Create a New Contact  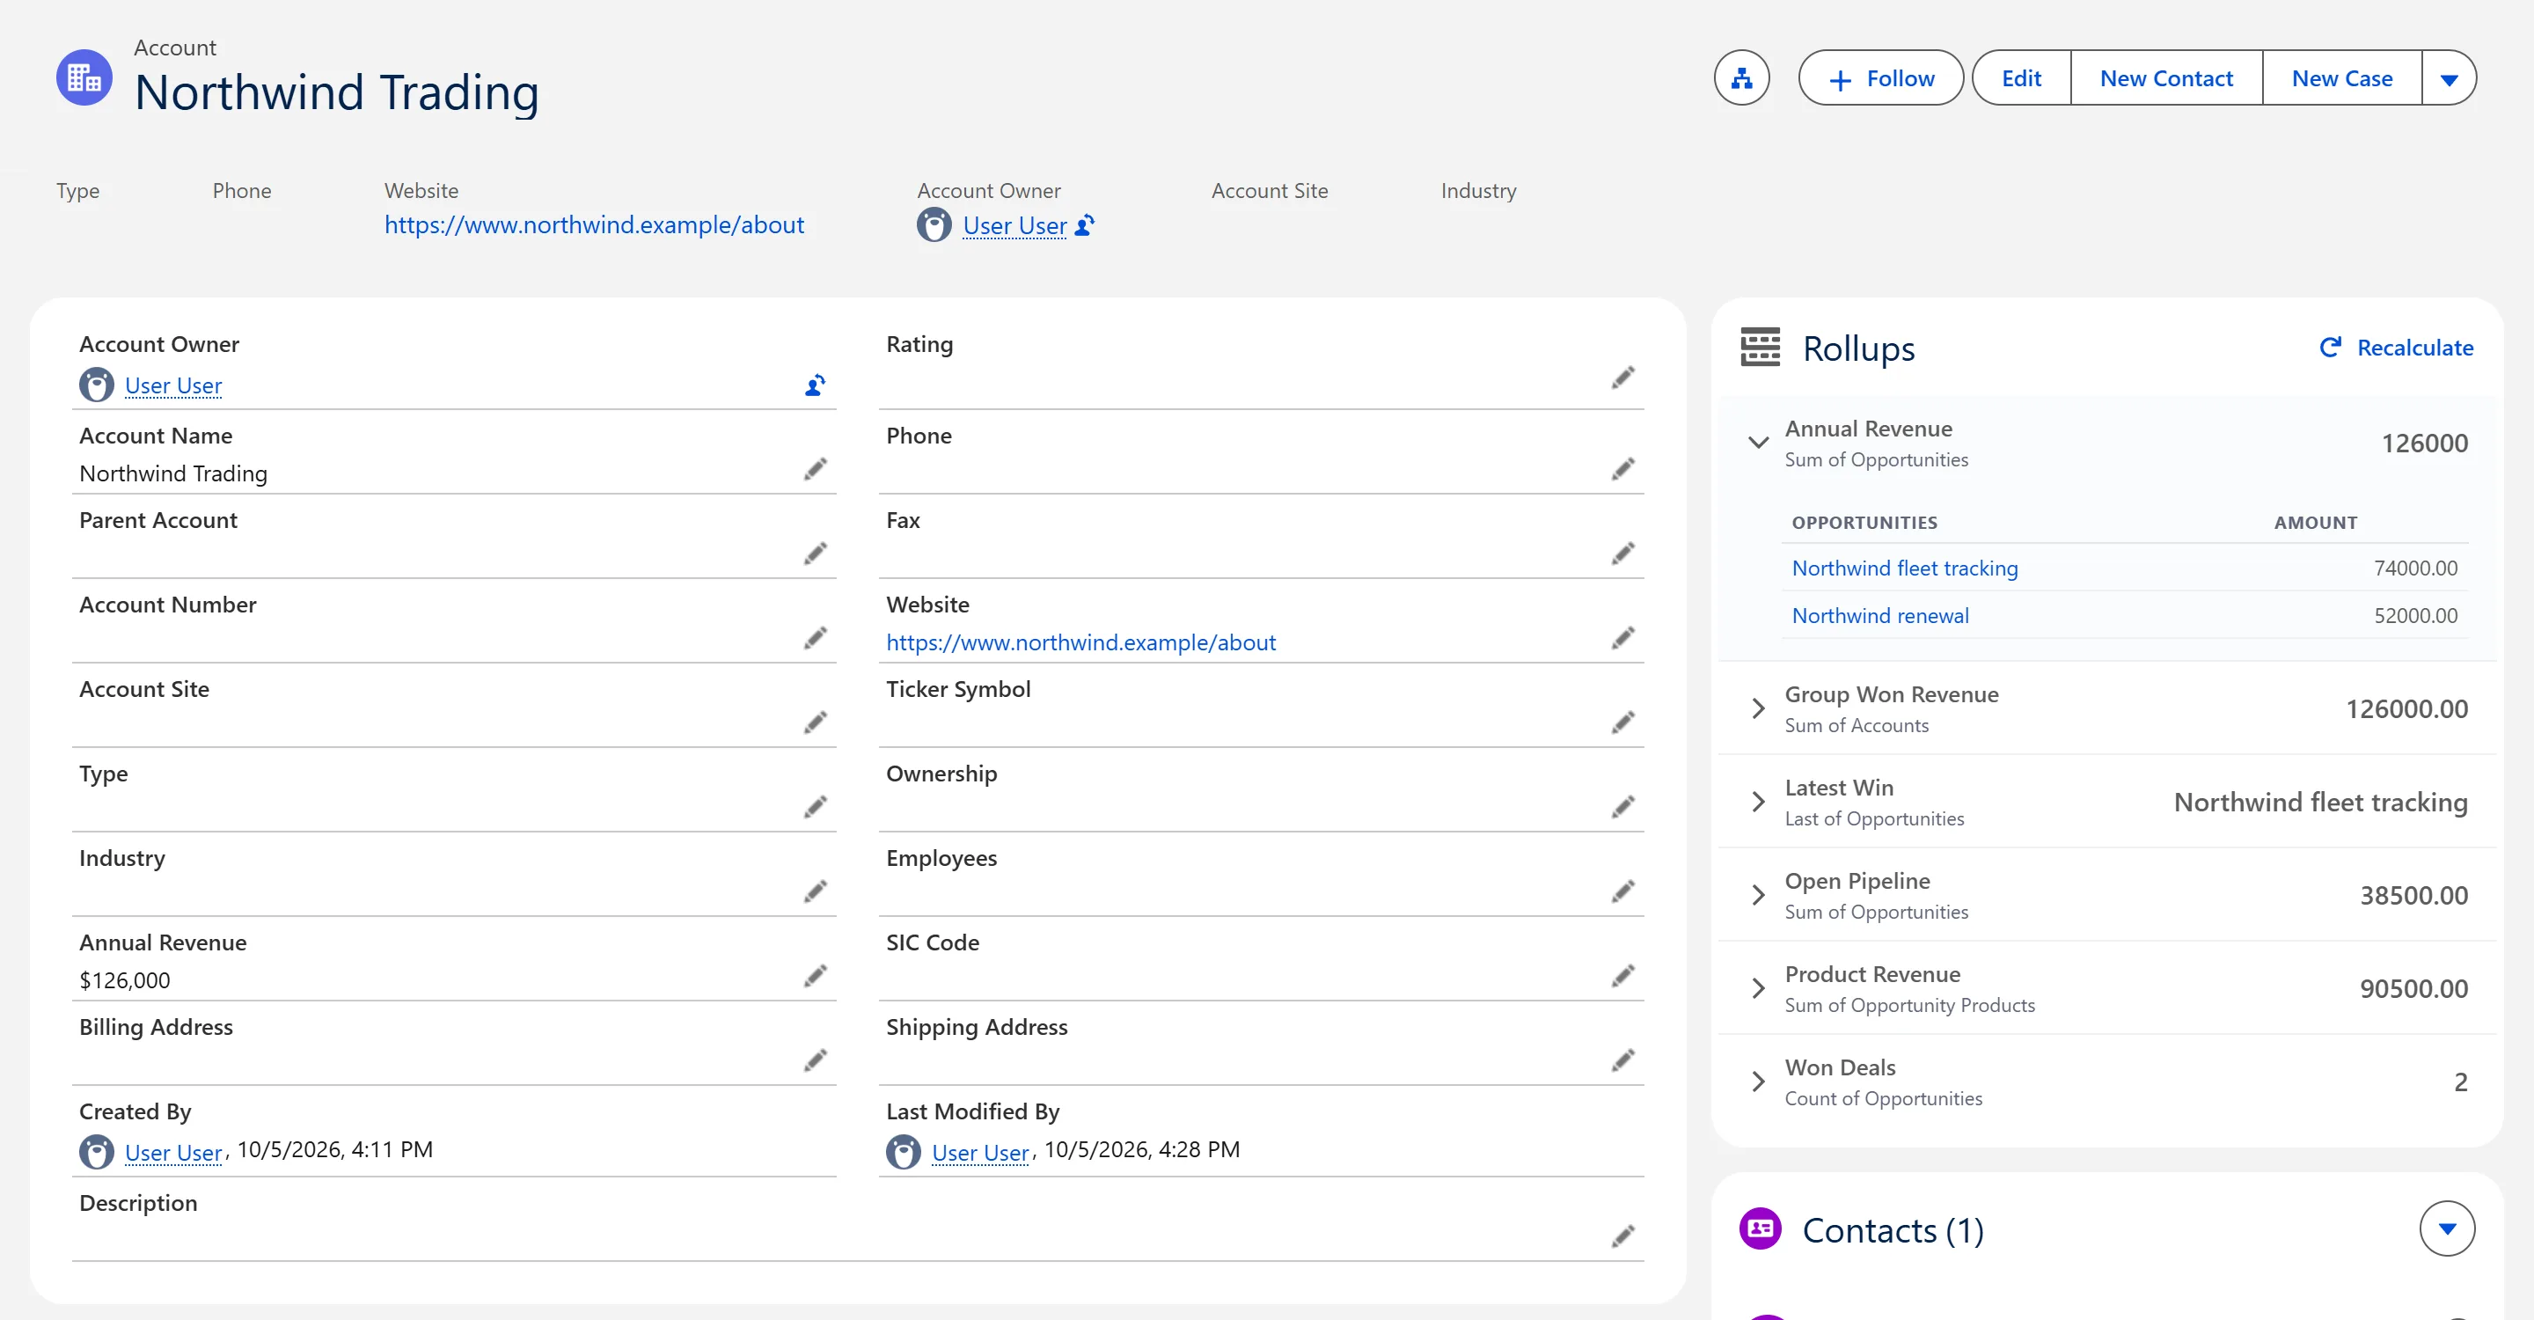click(2166, 77)
